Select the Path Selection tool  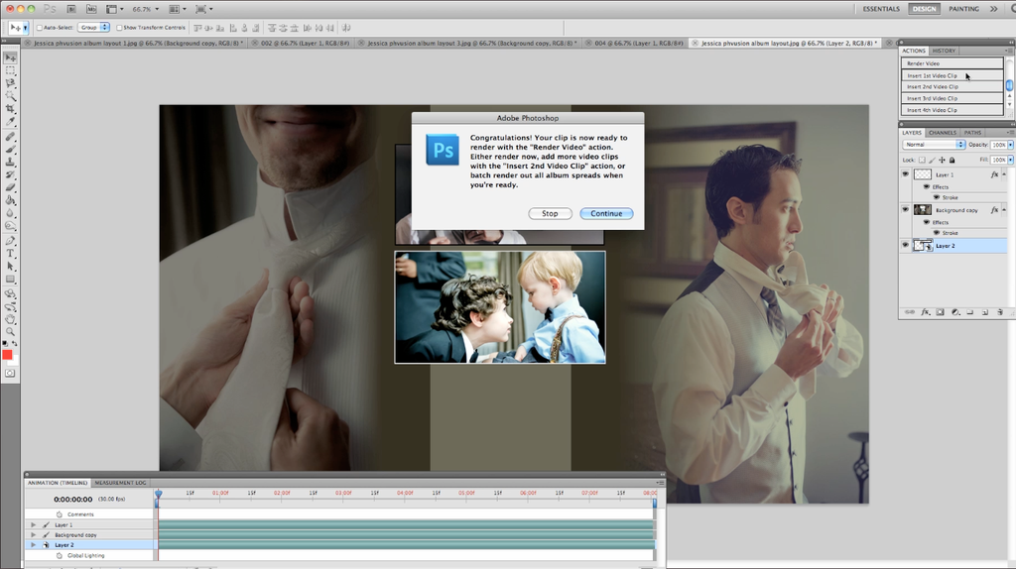tap(10, 266)
